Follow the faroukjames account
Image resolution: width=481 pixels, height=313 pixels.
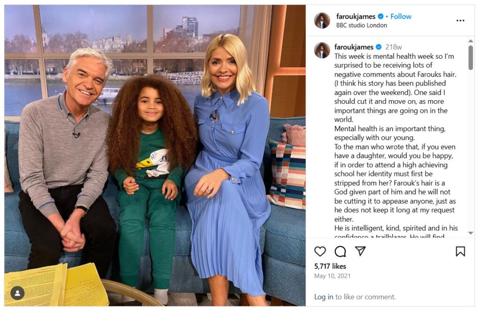coord(401,16)
